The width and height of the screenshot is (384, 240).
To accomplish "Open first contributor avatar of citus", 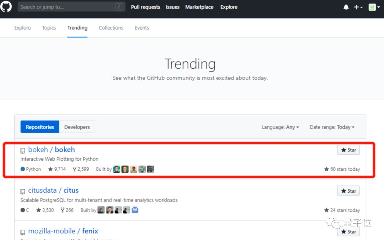I will 101,210.
